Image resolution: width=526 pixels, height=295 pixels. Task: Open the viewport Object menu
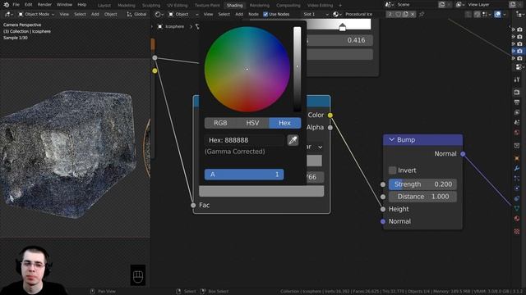click(110, 15)
